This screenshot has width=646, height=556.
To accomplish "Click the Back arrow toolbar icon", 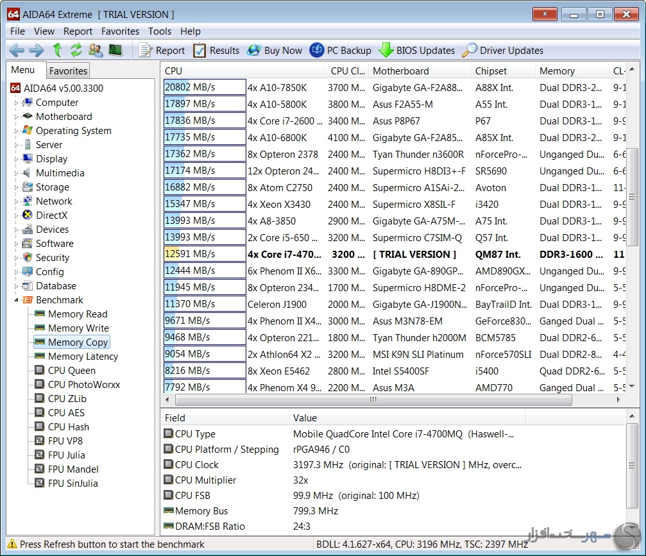I will pos(17,50).
